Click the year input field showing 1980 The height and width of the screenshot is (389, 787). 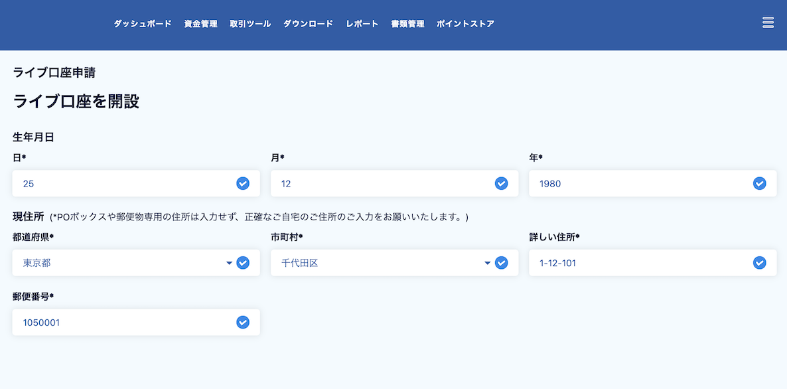click(x=652, y=183)
